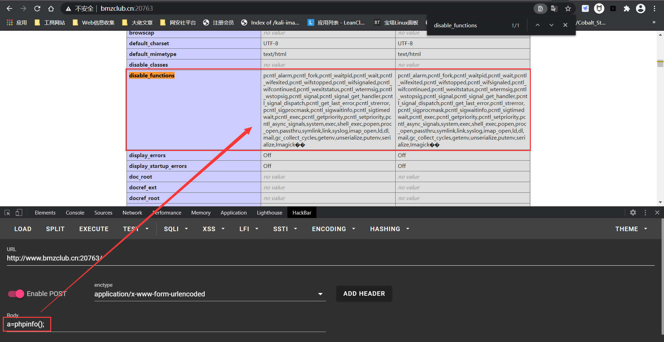664x342 pixels.
Task: Toggle the device toolbar icon
Action: (x=19, y=212)
